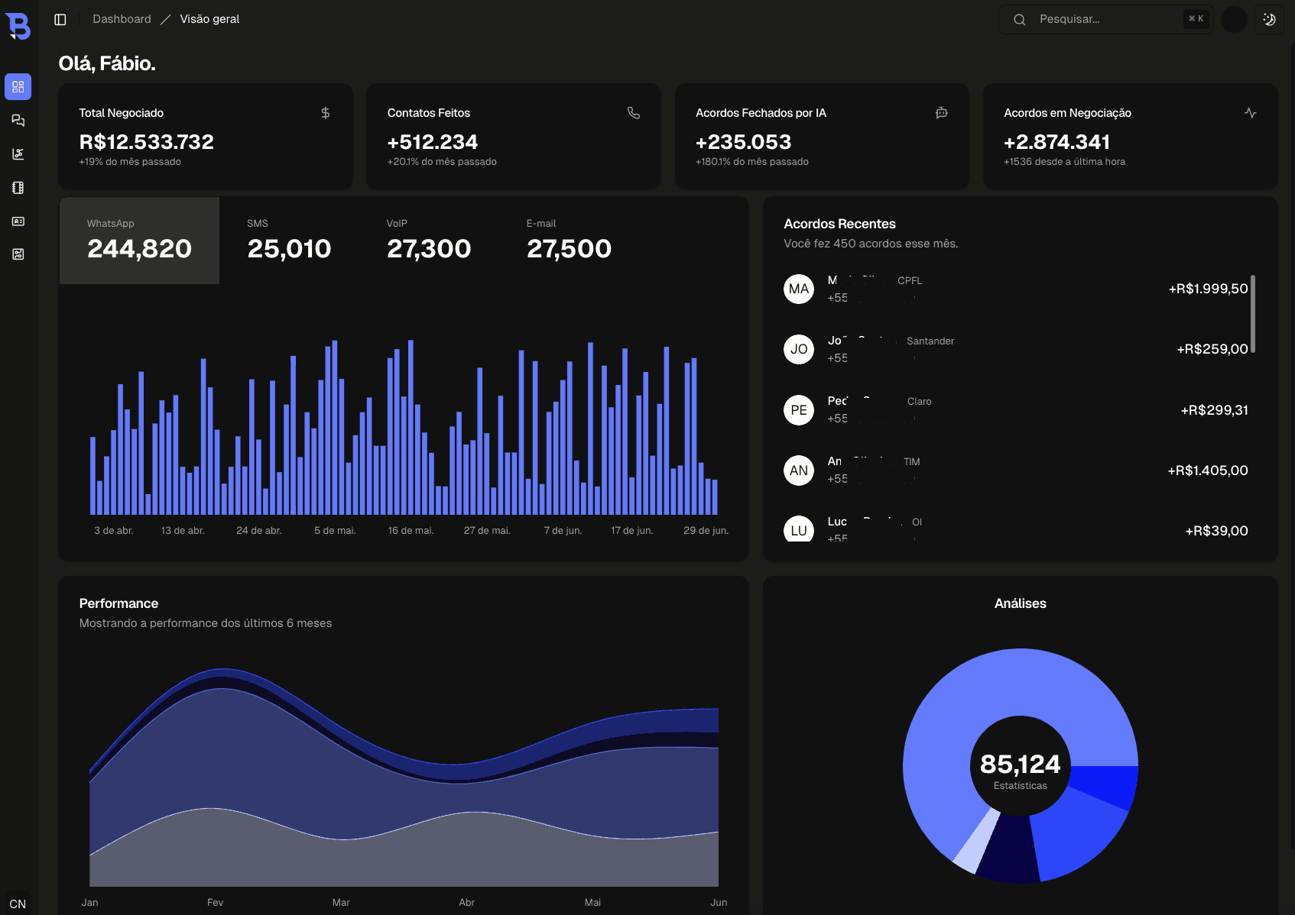Select the WhatsApp channel tab
Image resolution: width=1295 pixels, height=915 pixels.
[x=140, y=241]
